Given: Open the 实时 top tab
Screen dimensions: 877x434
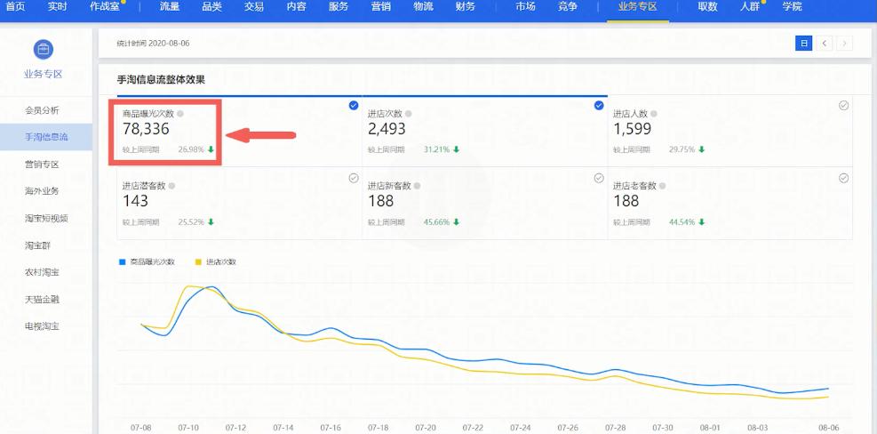Looking at the screenshot, I should 57,7.
